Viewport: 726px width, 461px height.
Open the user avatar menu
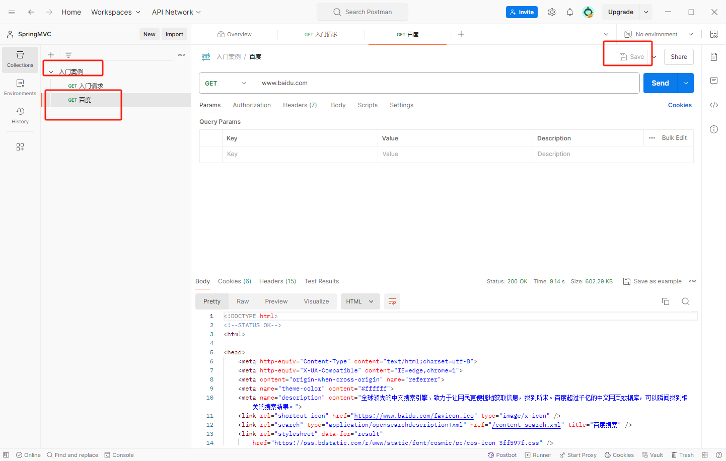pyautogui.click(x=588, y=12)
